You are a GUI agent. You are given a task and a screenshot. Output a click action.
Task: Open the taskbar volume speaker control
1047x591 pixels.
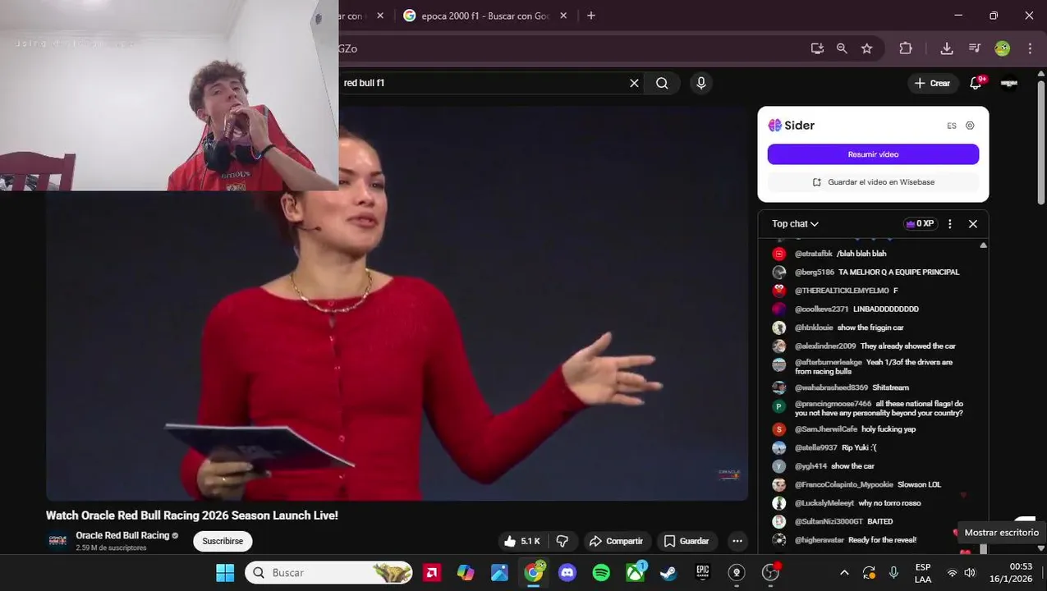[x=969, y=572]
